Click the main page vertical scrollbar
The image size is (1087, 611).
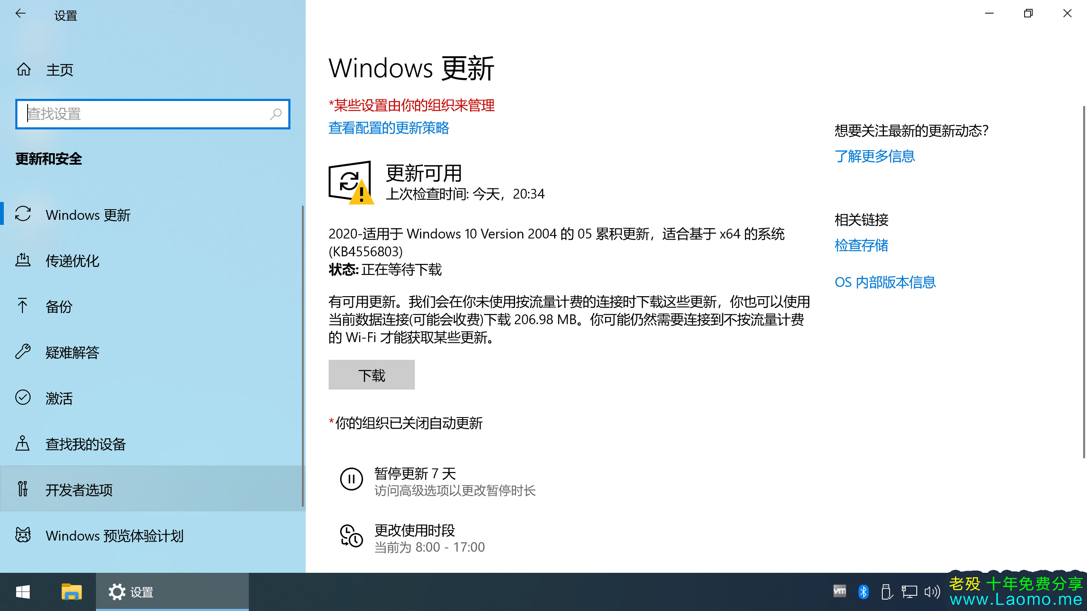tap(1084, 282)
